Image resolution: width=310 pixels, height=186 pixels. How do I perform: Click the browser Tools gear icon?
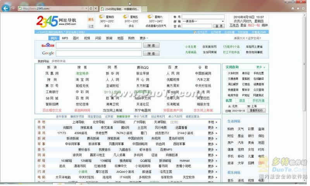pos(303,8)
